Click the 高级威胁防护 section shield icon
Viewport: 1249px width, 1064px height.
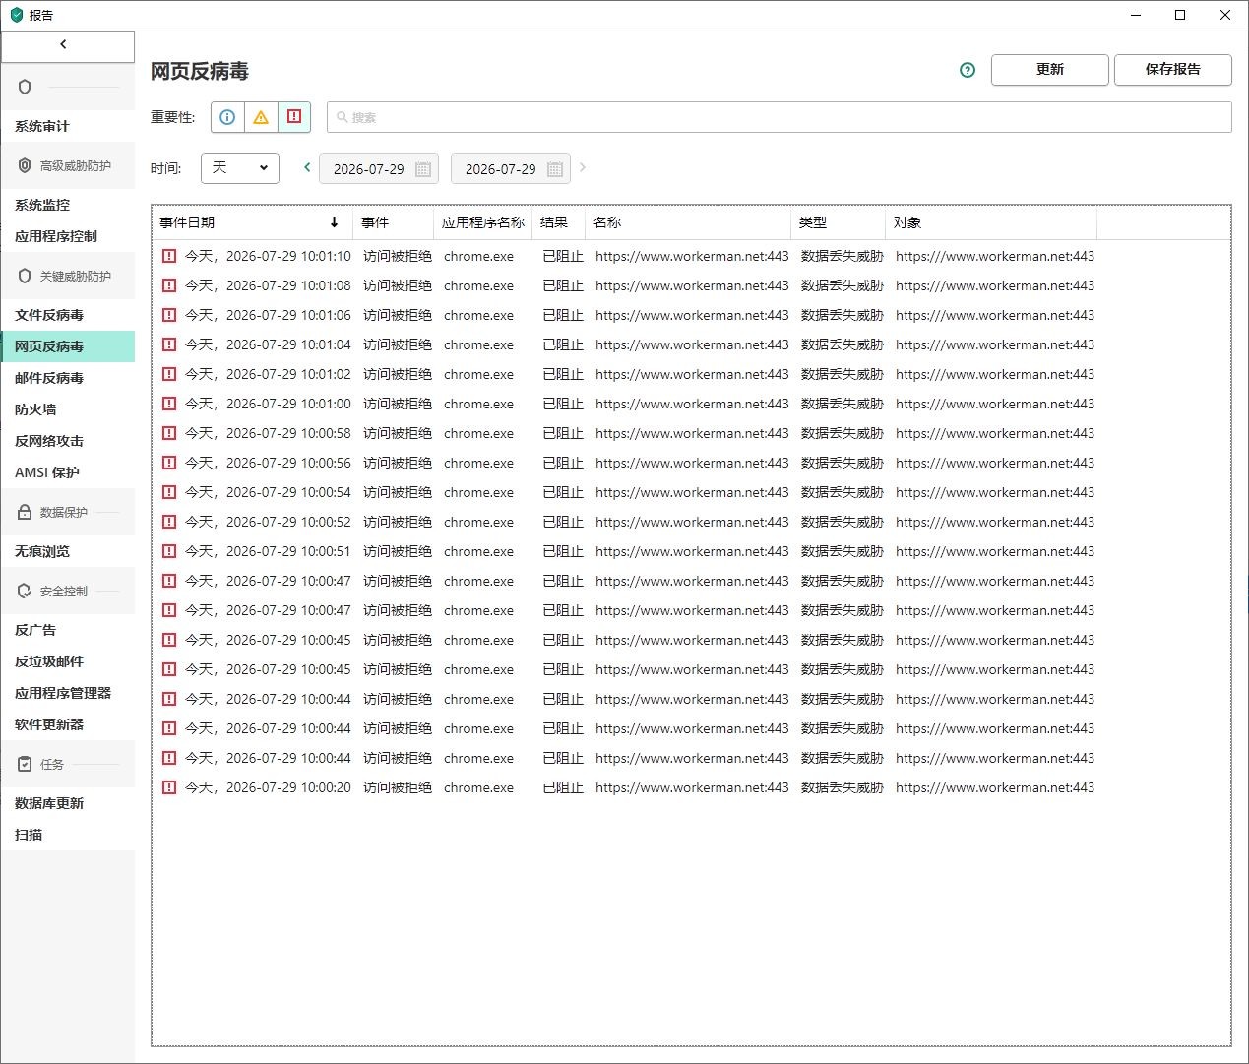[x=25, y=165]
